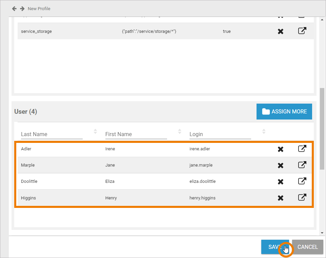Open henry.higgins user in editor icon
Screen dimensions: 326x258
(302, 197)
